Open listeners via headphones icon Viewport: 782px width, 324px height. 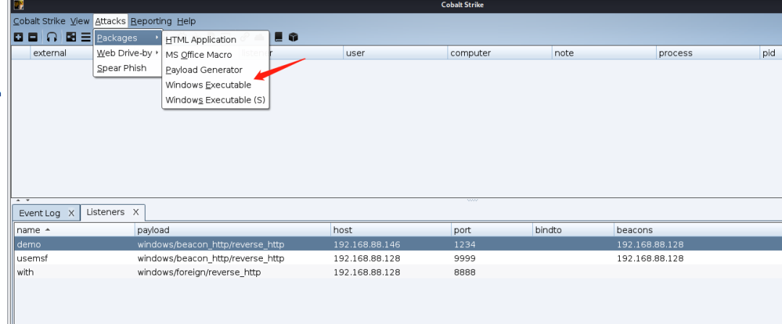[51, 37]
